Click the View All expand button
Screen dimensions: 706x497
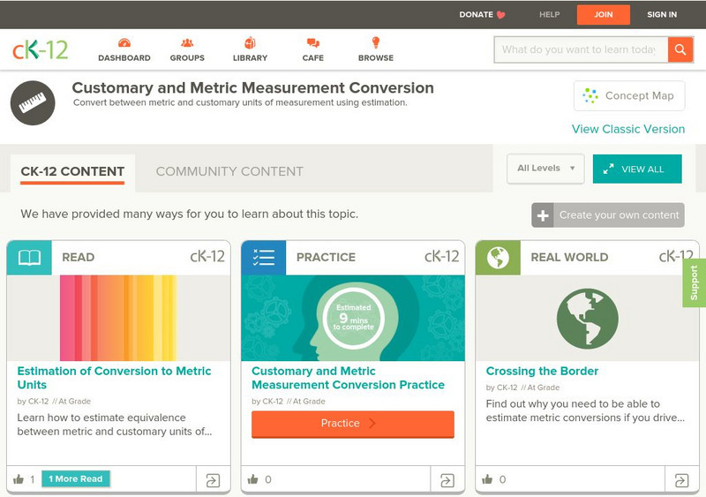click(637, 169)
